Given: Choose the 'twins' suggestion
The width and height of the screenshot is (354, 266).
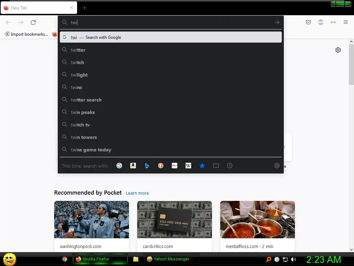Looking at the screenshot, I should pyautogui.click(x=171, y=87).
